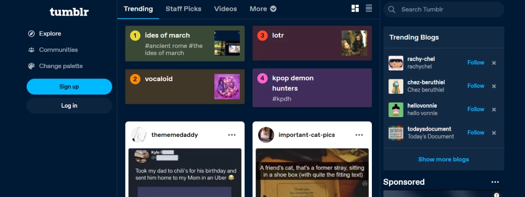Dismiss the hellovonnie blog suggestion
This screenshot has width=525, height=197.
coord(494,109)
